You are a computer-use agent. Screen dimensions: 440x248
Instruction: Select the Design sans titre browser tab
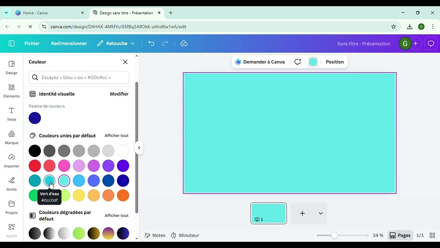[x=127, y=13]
